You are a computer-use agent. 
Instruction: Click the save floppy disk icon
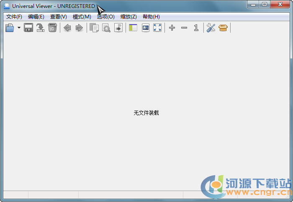click(x=28, y=28)
